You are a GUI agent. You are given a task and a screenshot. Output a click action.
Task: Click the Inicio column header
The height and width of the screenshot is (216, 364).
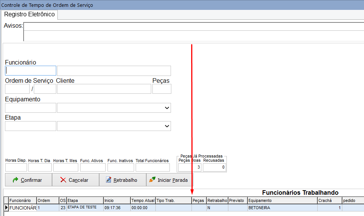coord(117,200)
